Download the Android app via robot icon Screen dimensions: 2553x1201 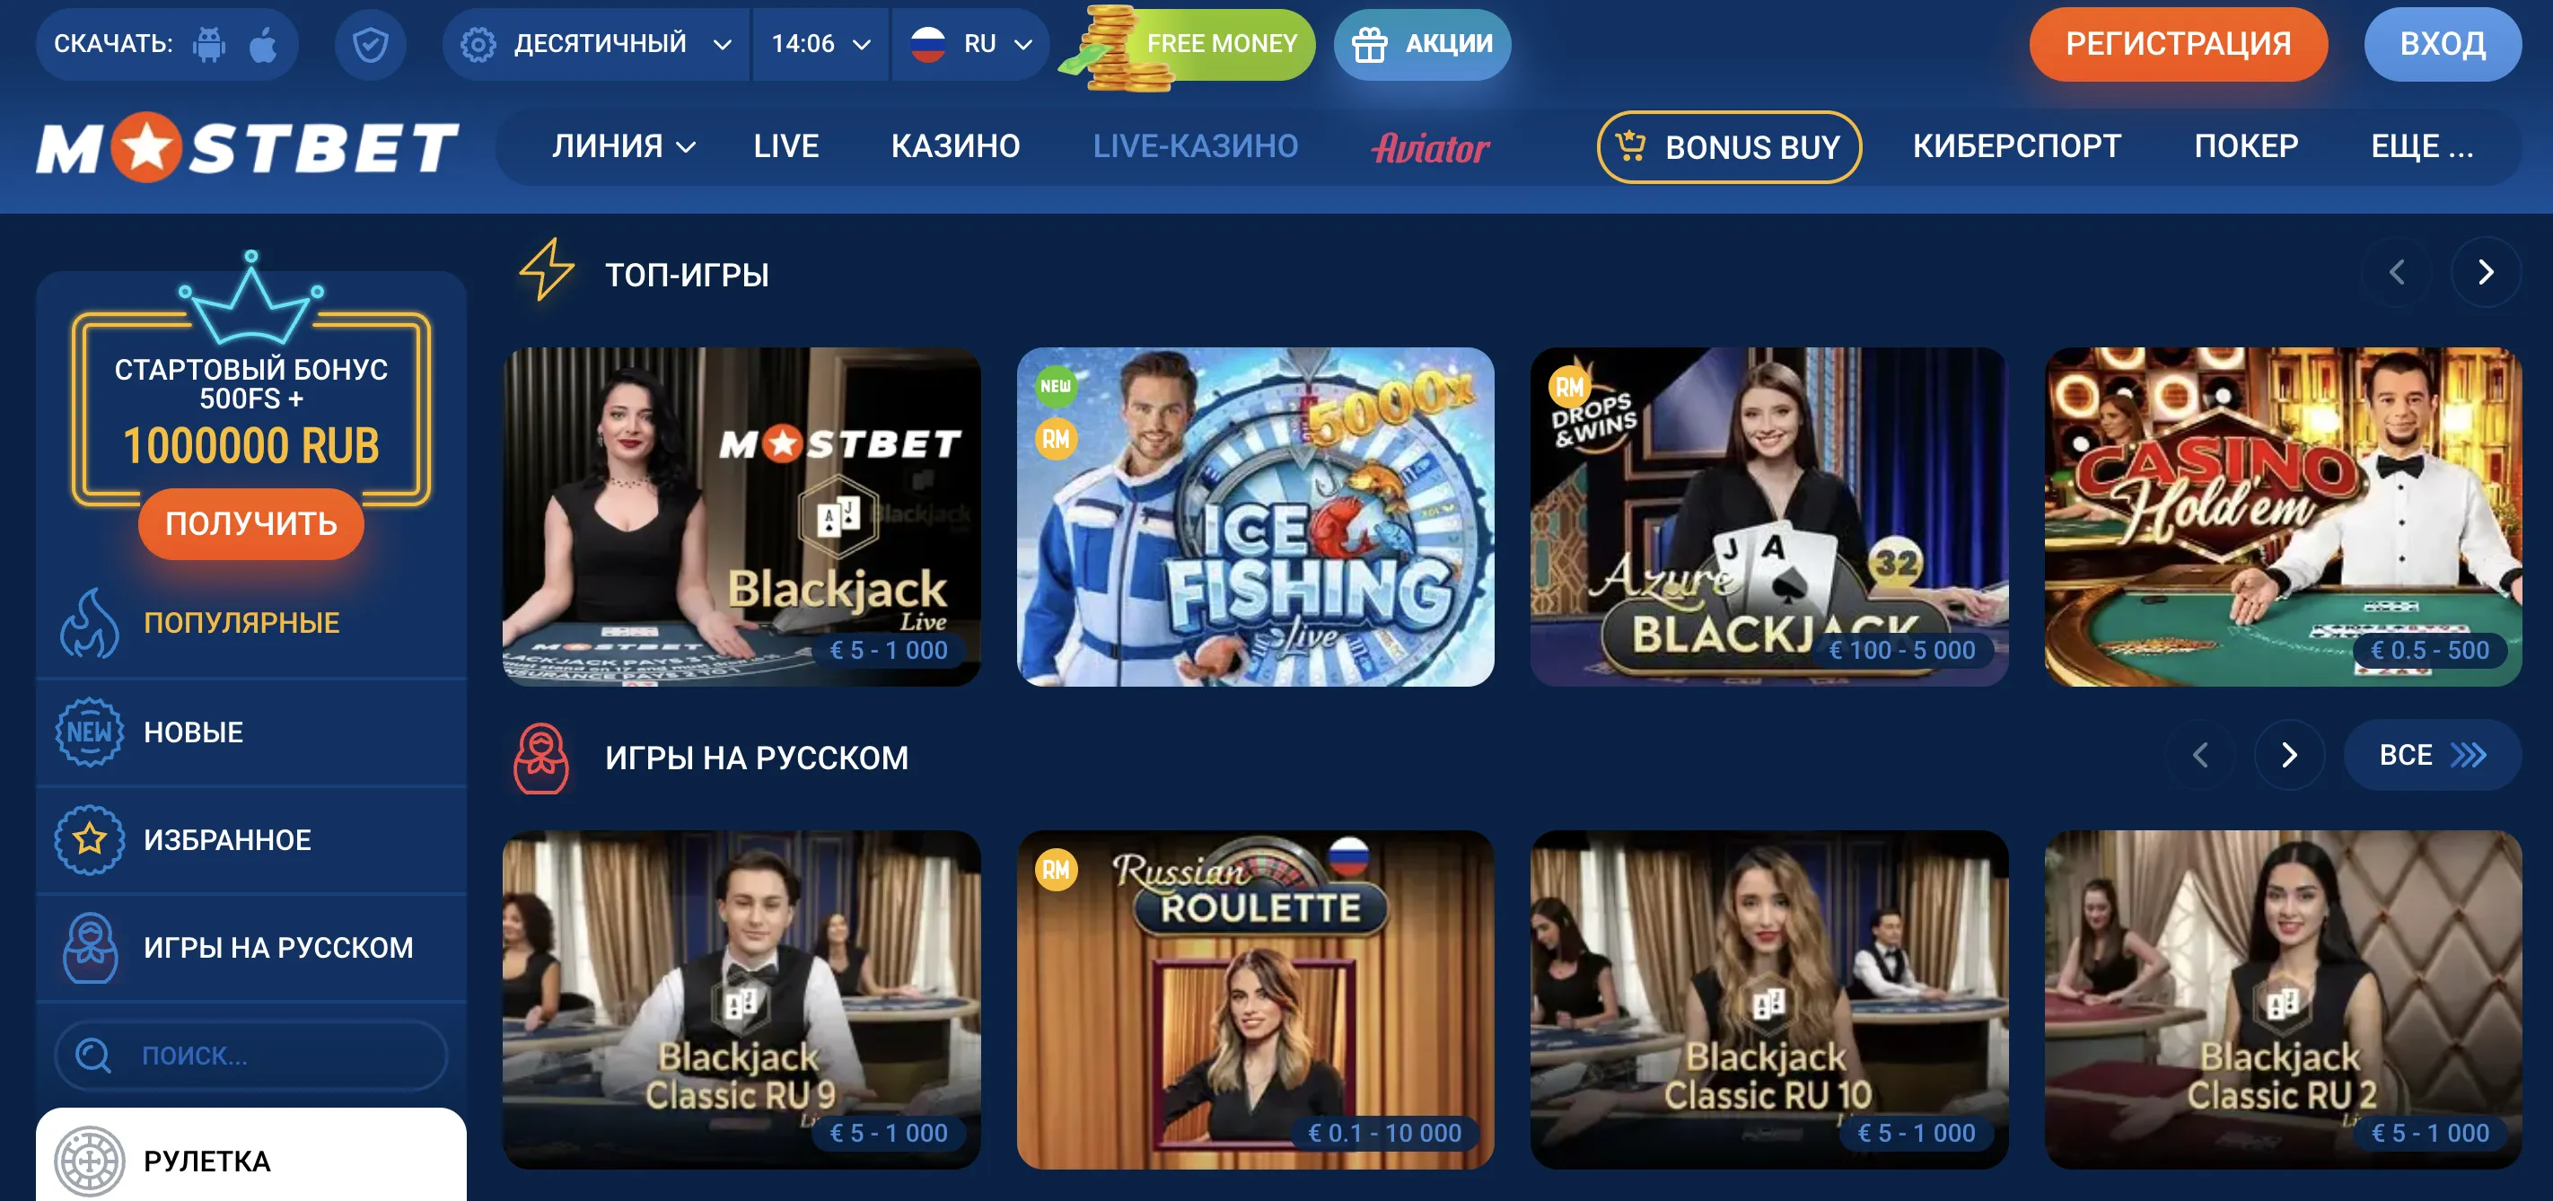pos(209,45)
